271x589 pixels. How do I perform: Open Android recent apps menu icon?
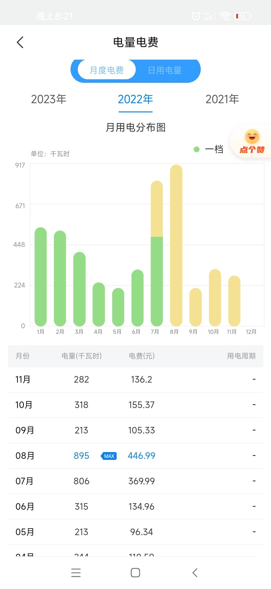click(x=76, y=573)
